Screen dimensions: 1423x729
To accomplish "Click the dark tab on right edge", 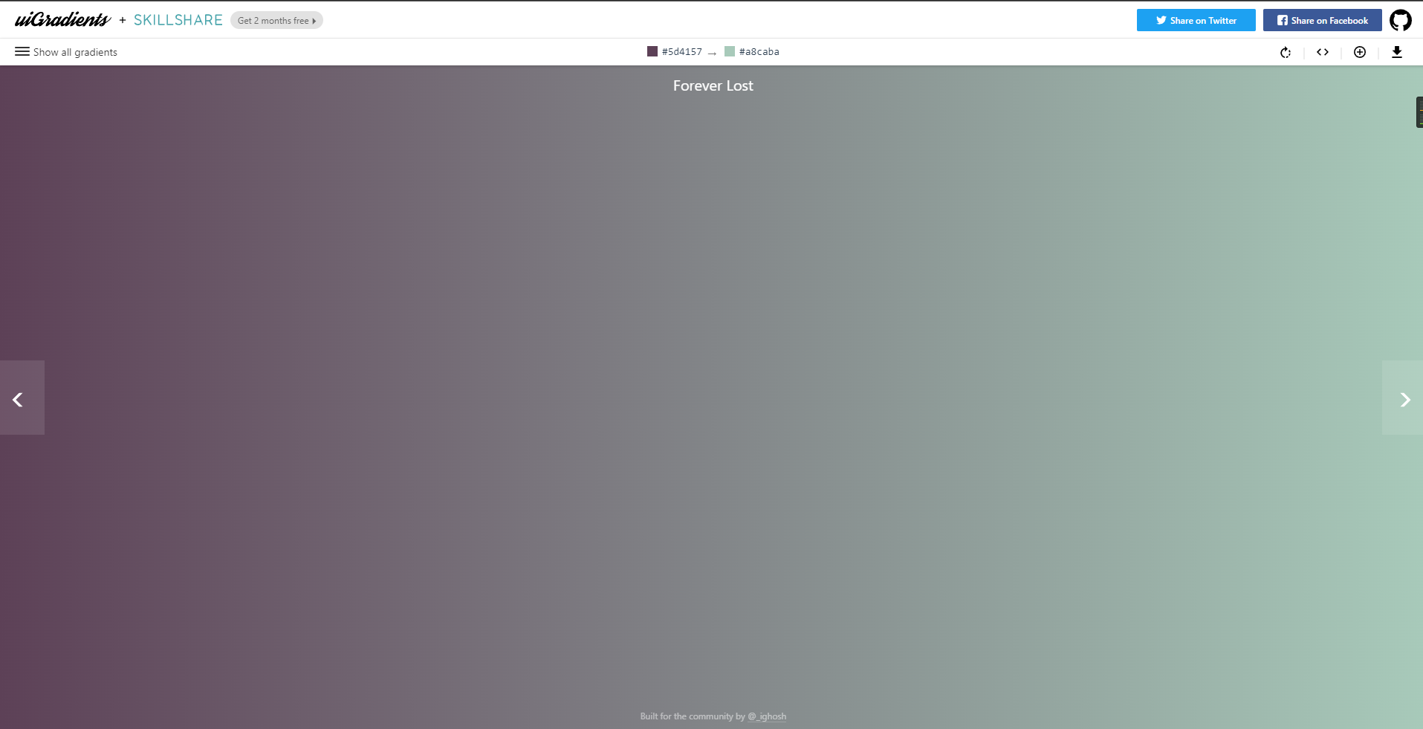I will pyautogui.click(x=1419, y=112).
